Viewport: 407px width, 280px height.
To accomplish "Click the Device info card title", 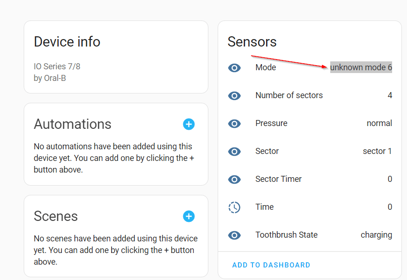I will pyautogui.click(x=67, y=42).
